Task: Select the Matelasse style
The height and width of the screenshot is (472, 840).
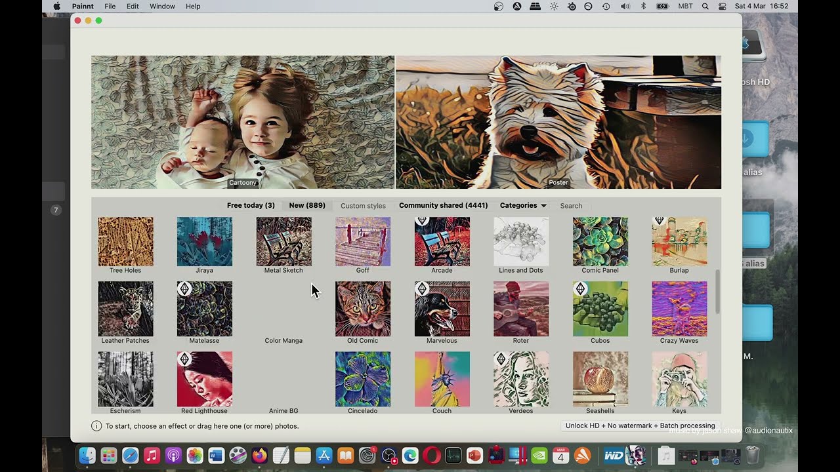Action: coord(204,309)
